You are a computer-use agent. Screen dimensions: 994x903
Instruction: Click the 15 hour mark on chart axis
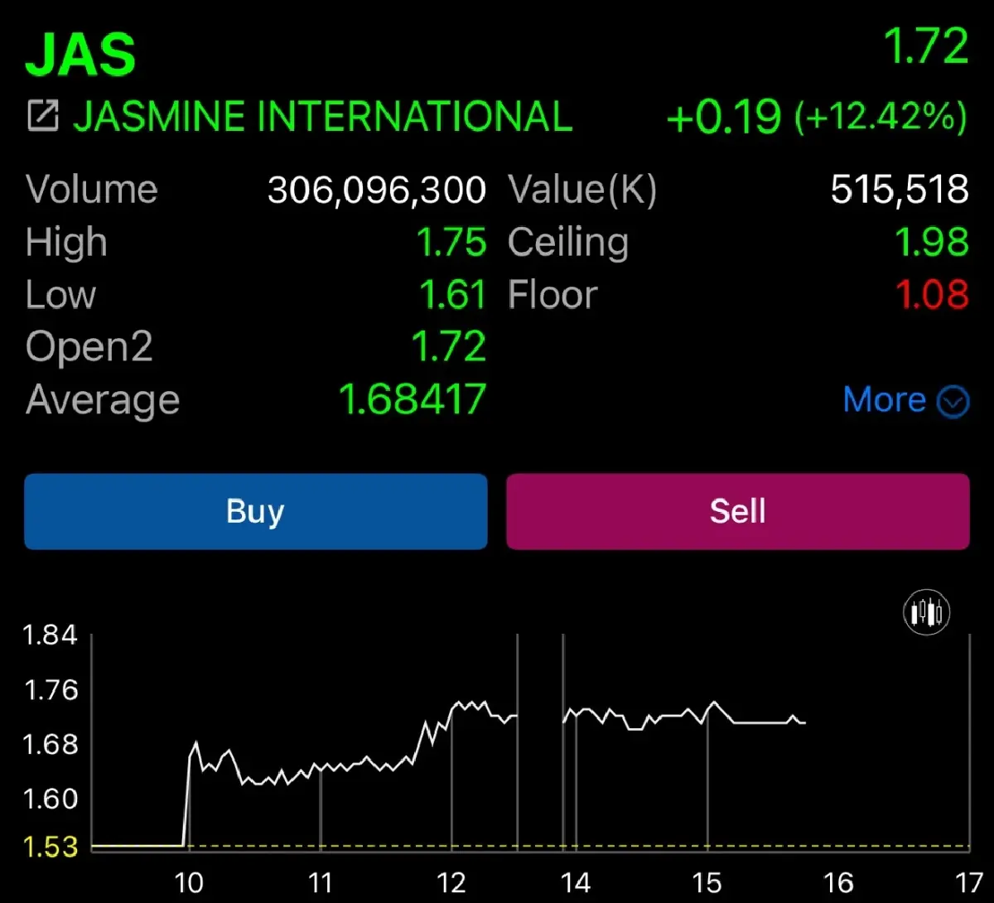(x=707, y=883)
